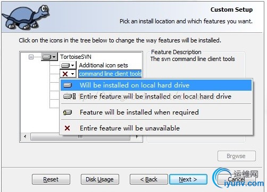Image resolution: width=267 pixels, height=192 pixels.
Task: Click tree scrollbar right arrow
Action: coord(137,137)
